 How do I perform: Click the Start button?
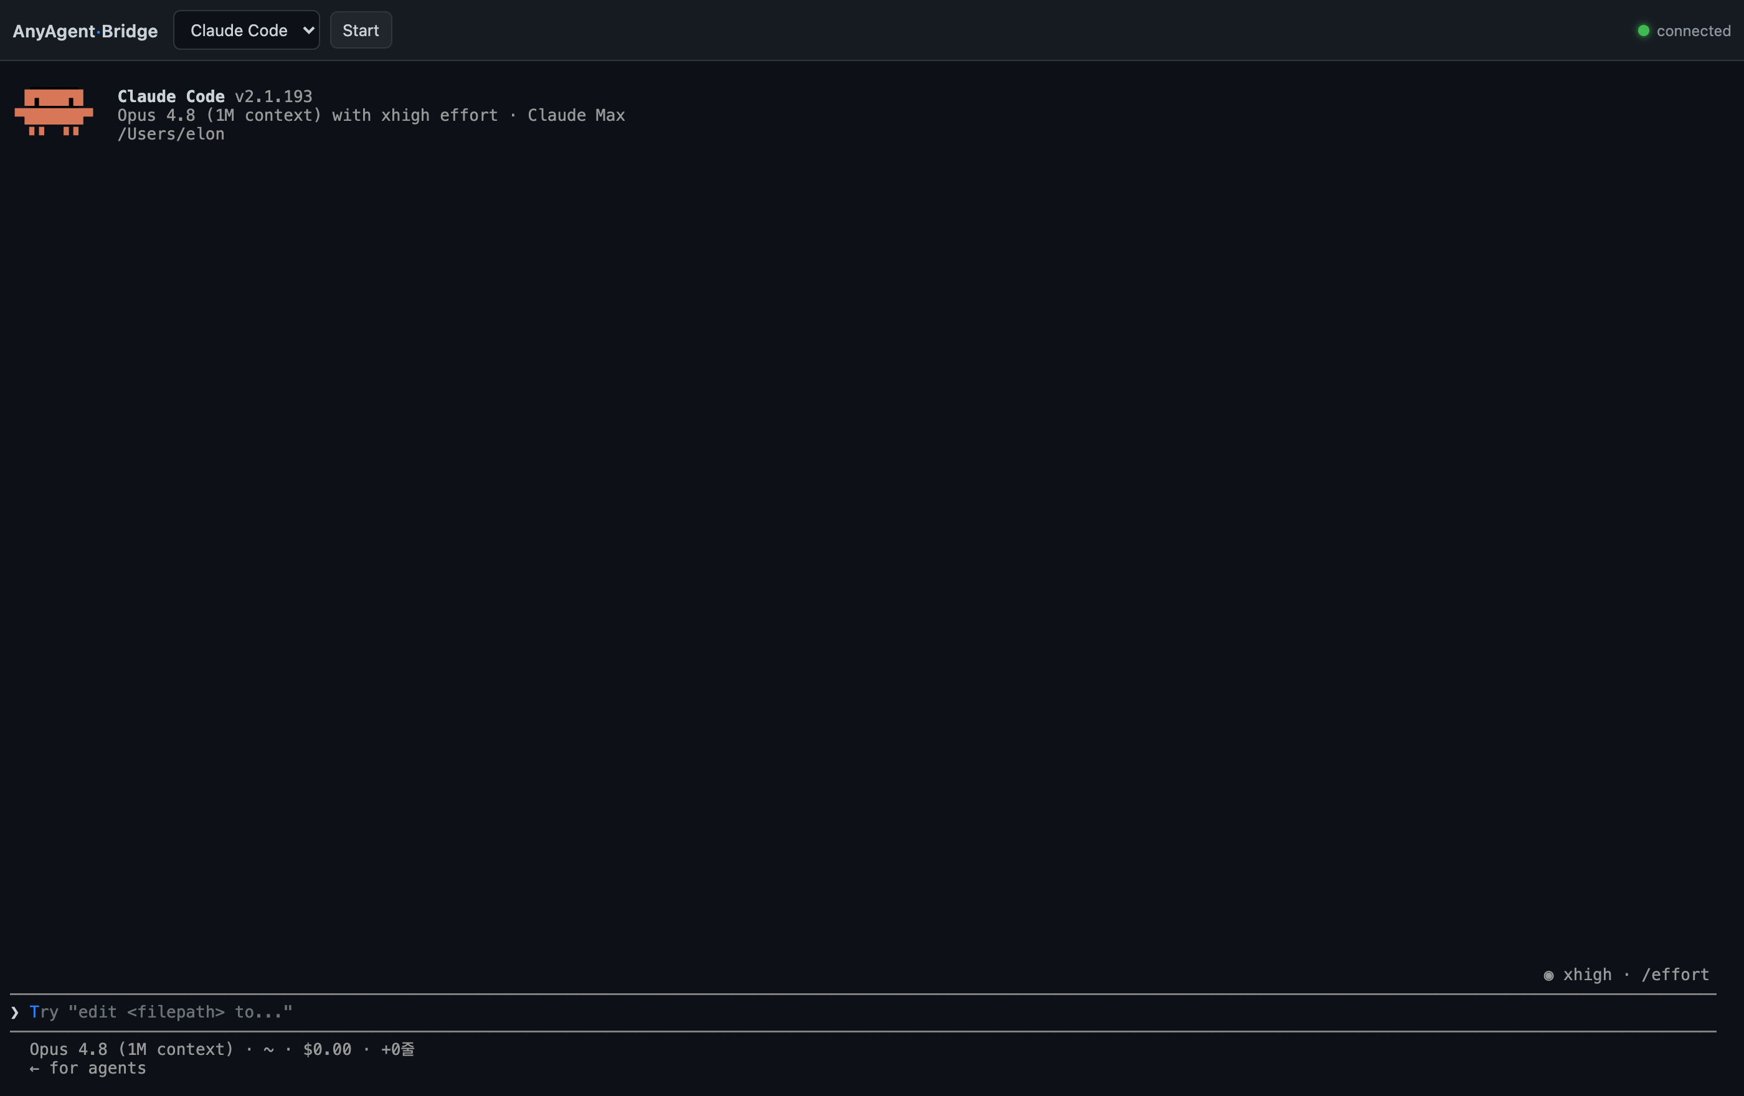pos(361,31)
